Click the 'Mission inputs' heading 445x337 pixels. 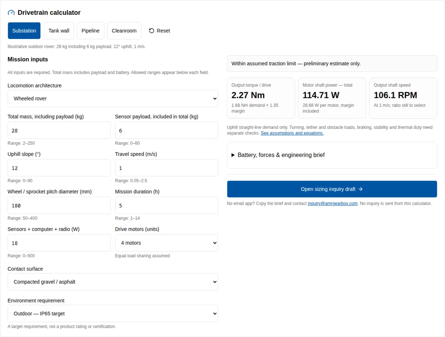(28, 59)
